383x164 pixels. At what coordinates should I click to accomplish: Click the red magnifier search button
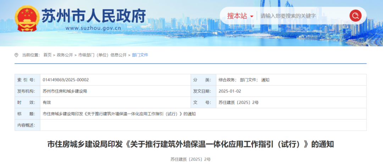click(355, 16)
